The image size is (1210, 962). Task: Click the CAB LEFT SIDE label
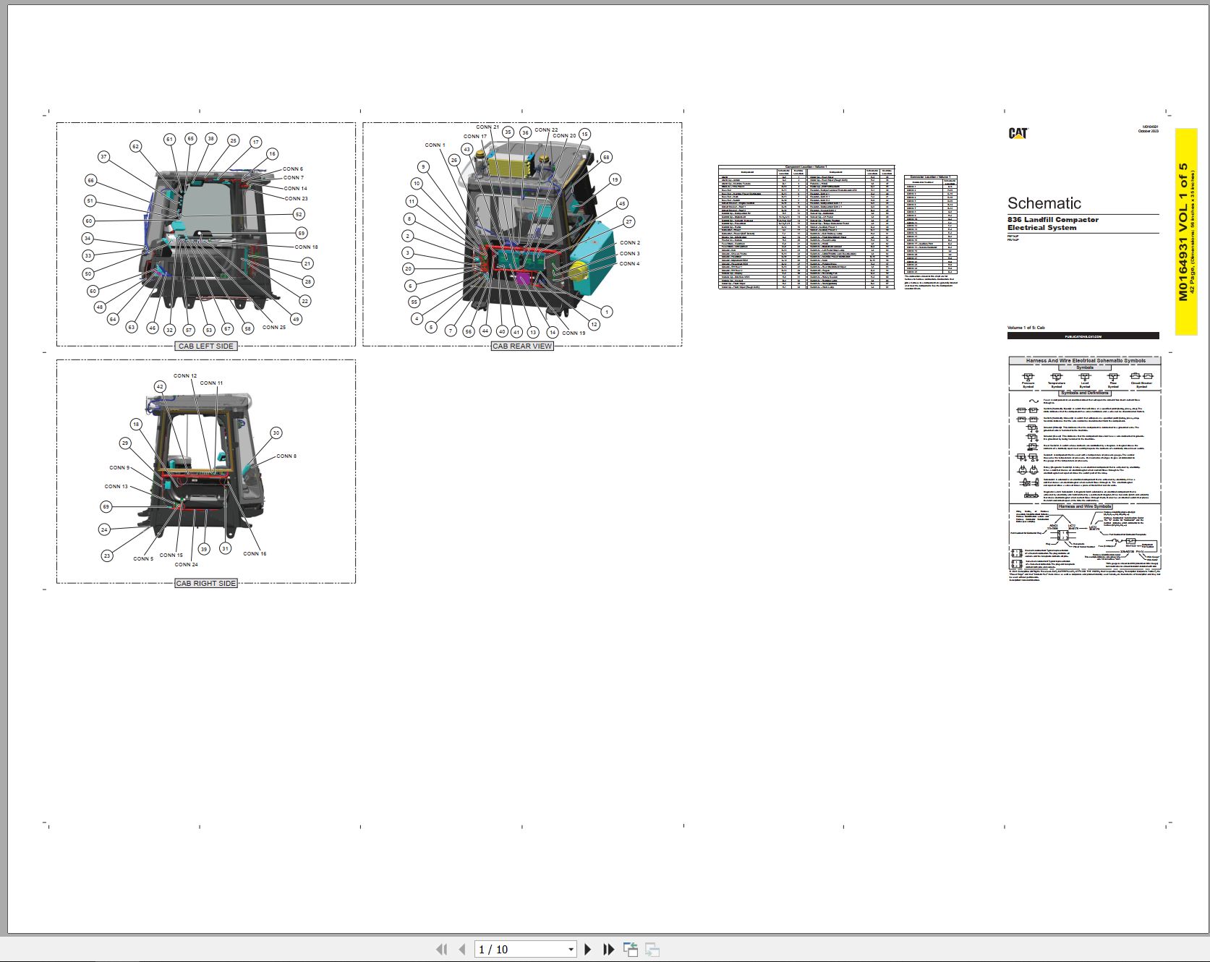pos(206,346)
